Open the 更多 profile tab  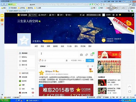pos(90,46)
